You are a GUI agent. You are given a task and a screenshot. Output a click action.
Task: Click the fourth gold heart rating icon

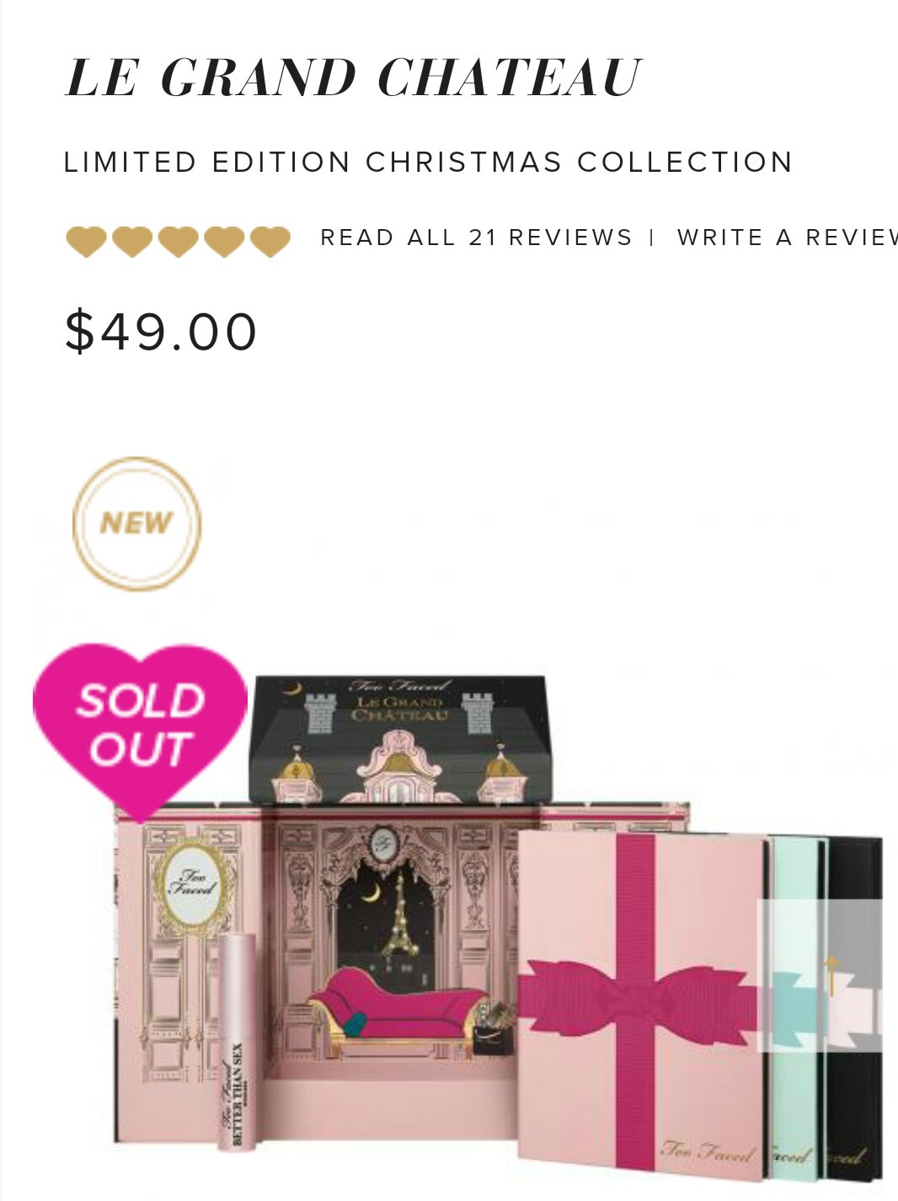pos(224,242)
